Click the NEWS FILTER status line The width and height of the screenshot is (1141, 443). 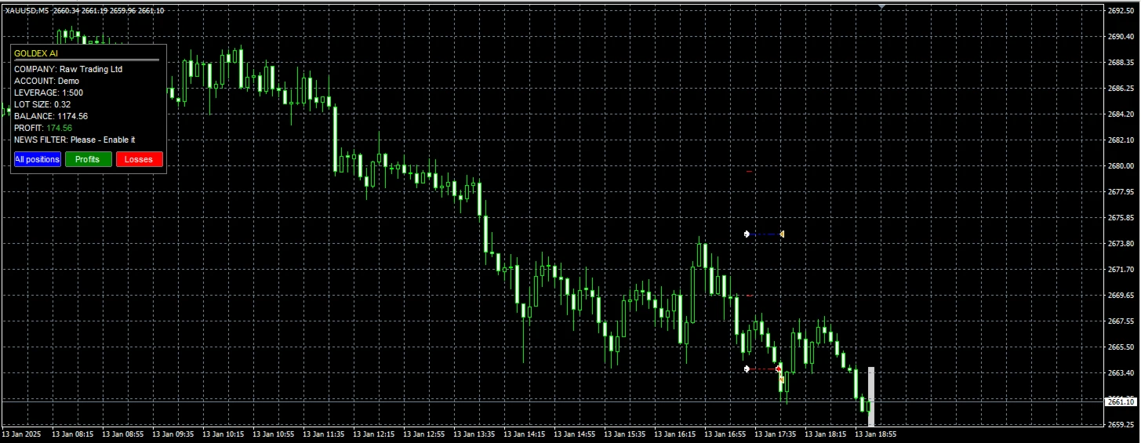pos(74,140)
